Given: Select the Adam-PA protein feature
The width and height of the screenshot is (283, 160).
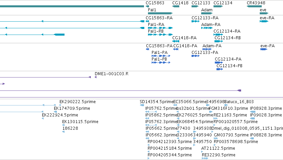Looking at the screenshot, I should [x=207, y=49].
